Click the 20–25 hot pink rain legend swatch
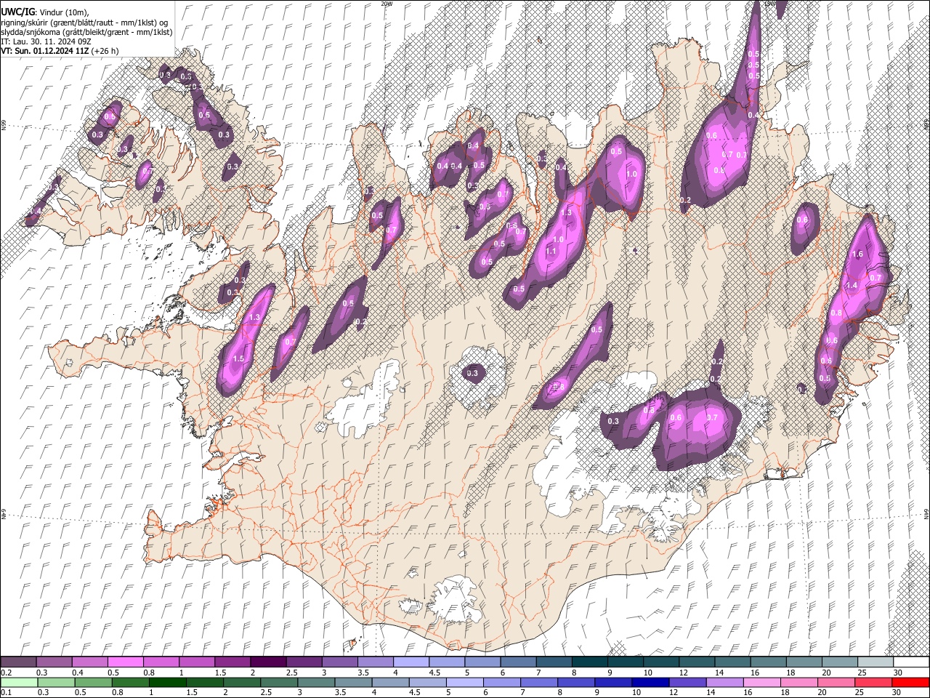Screen dimensions: 930x698 coord(836,682)
